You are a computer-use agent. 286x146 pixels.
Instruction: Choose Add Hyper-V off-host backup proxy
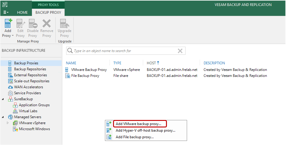146,130
